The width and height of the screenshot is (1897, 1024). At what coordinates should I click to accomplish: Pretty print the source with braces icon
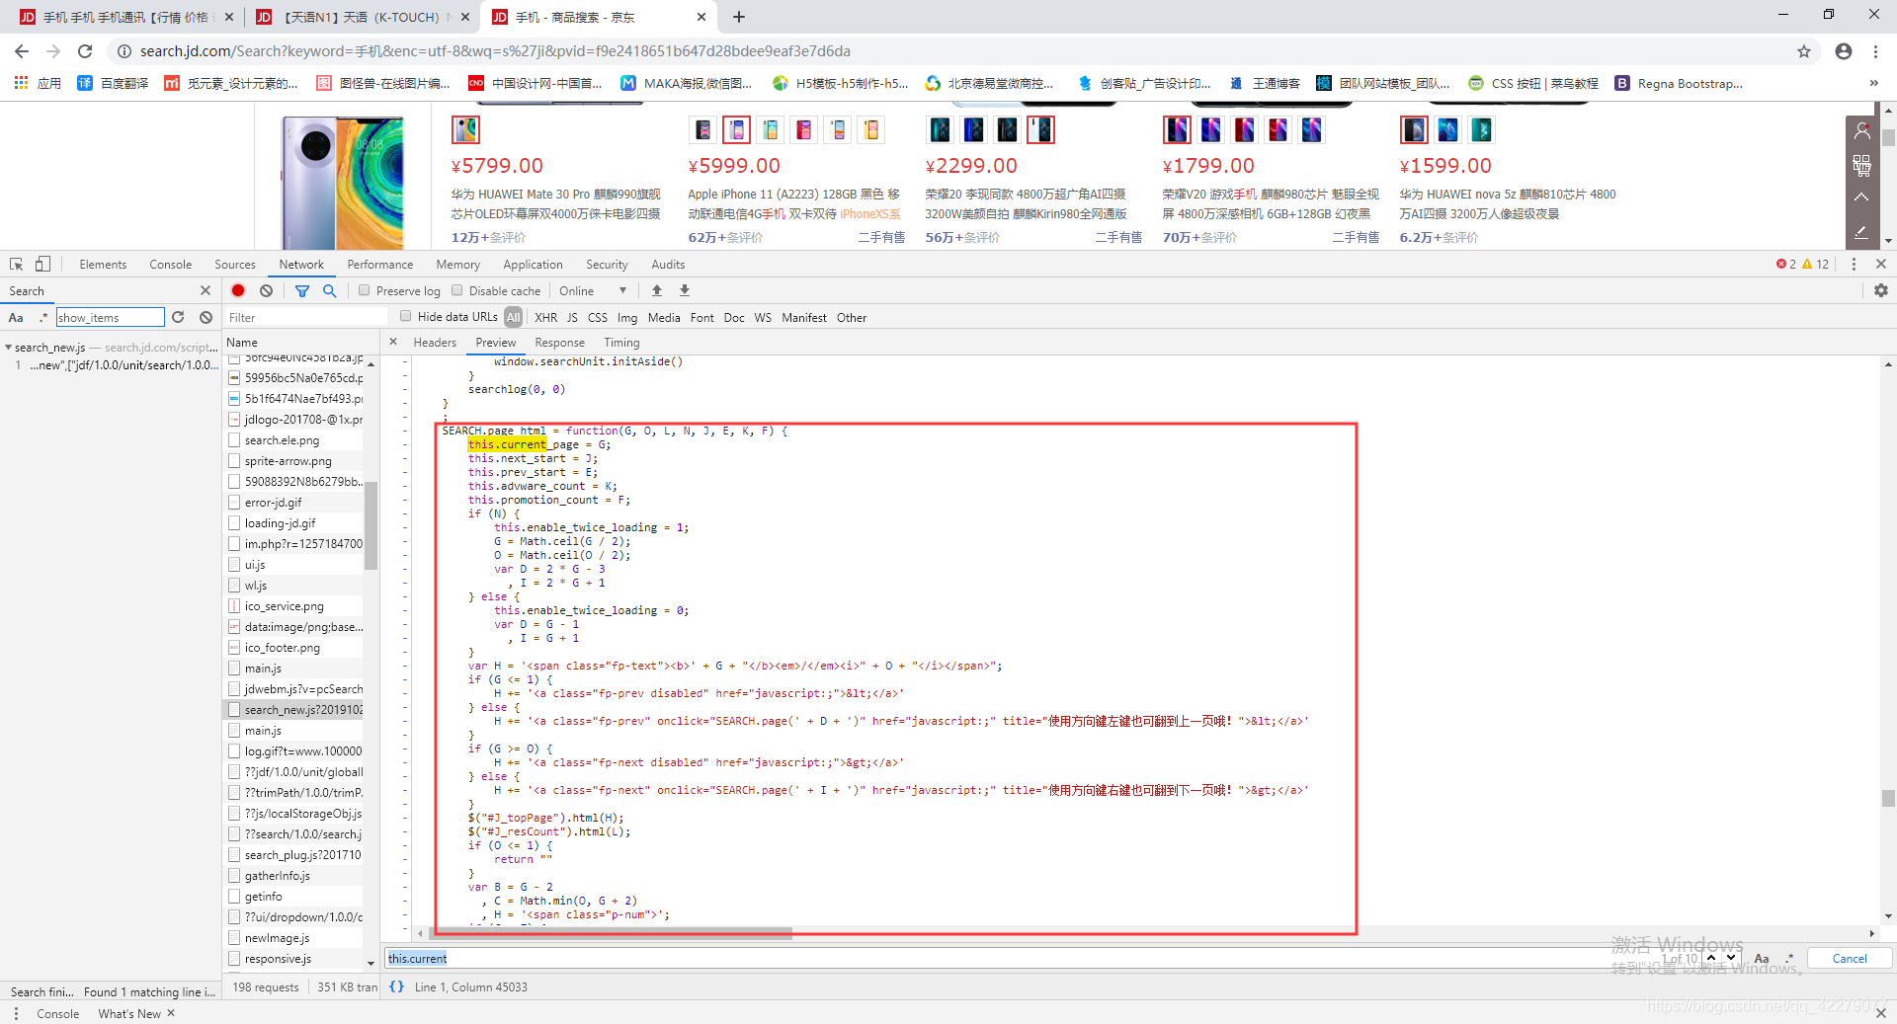point(396,986)
